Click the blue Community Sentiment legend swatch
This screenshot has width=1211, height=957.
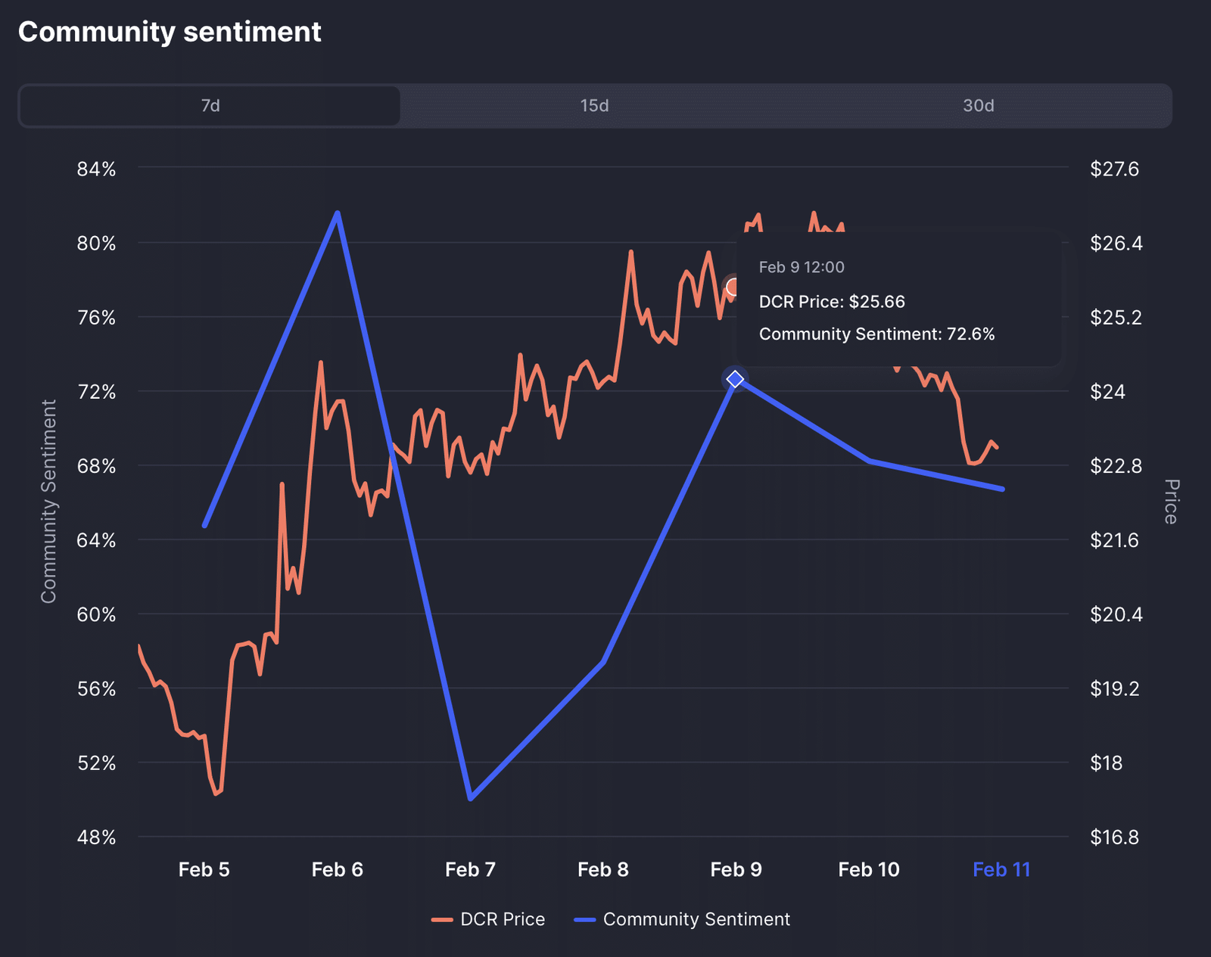coord(584,920)
